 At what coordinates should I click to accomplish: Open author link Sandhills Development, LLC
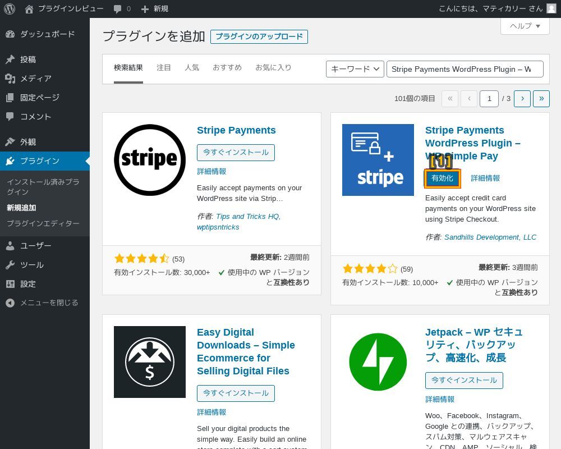(x=490, y=237)
